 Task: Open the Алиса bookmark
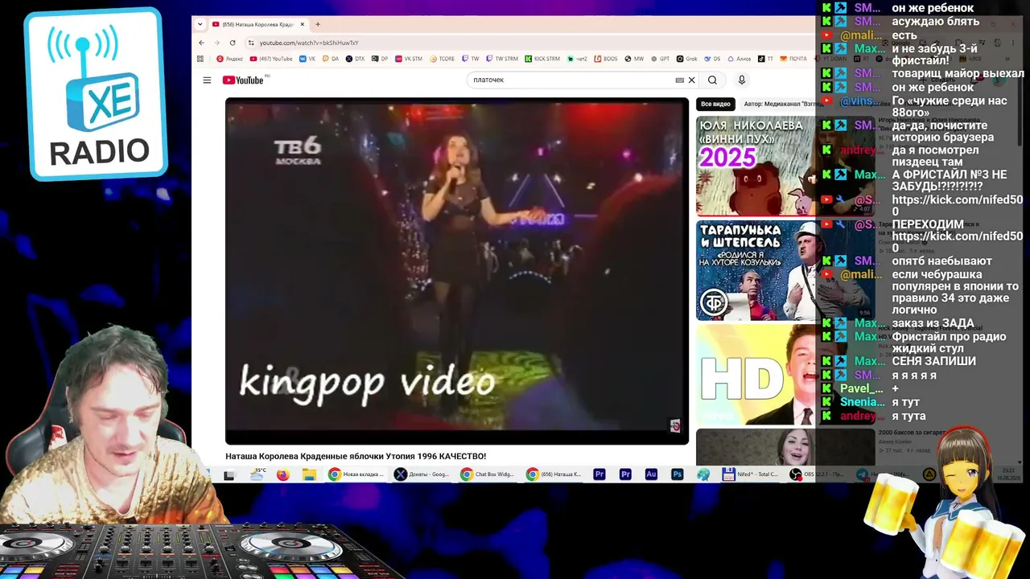739,59
